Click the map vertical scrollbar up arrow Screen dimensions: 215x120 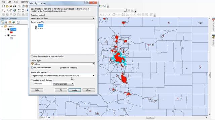point(210,19)
